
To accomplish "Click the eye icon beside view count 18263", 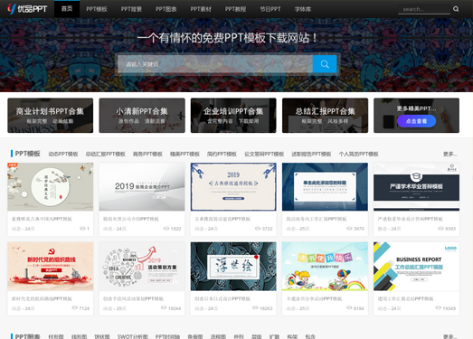I will pyautogui.click(x=255, y=308).
